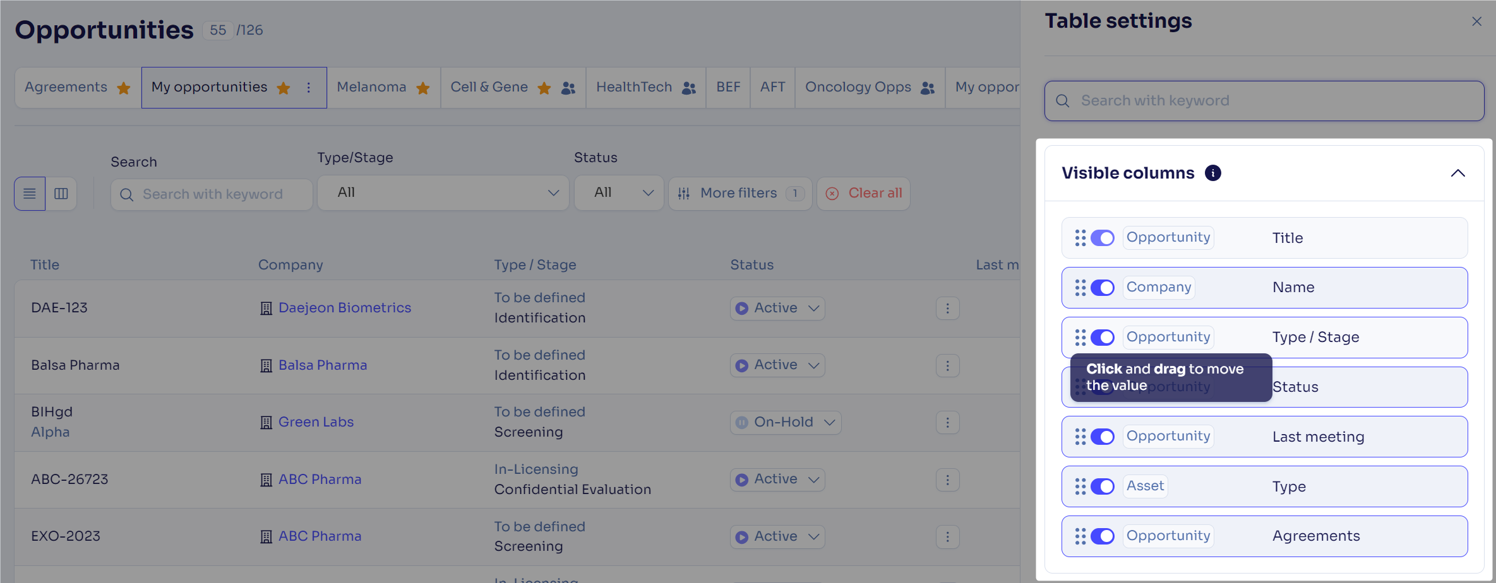Change the On-Hold status for BIHgd
The image size is (1496, 583).
pyautogui.click(x=786, y=423)
